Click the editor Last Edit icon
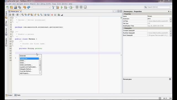The image size is (177, 100). click(x=10, y=15)
